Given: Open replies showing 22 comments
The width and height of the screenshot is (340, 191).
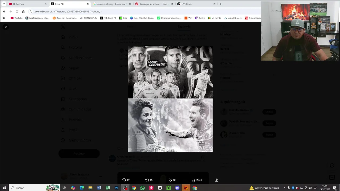Looking at the screenshot, I should (x=126, y=180).
